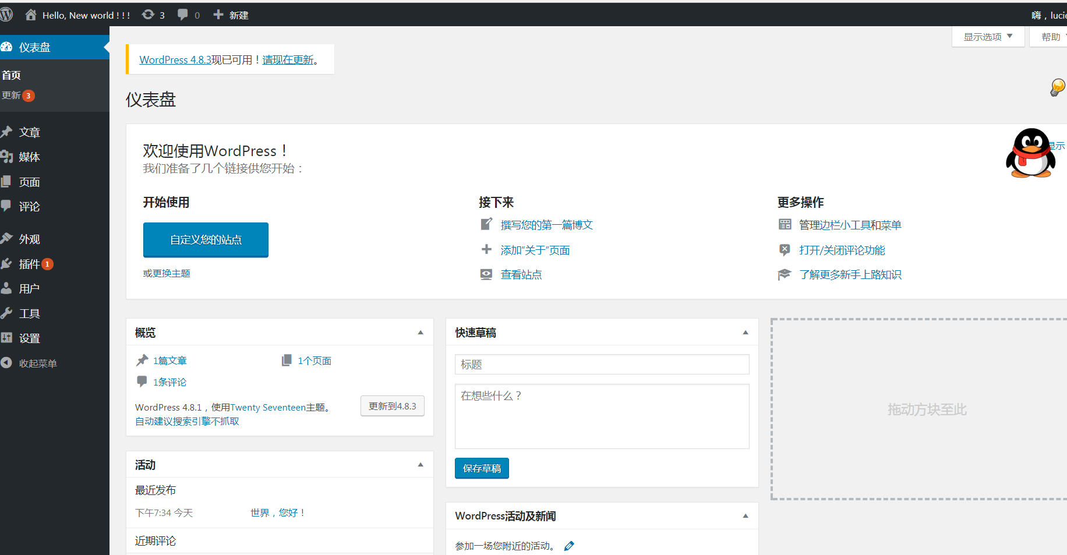Image resolution: width=1067 pixels, height=555 pixels.
Task: Open 外观 appearance menu in sidebar
Action: click(29, 239)
